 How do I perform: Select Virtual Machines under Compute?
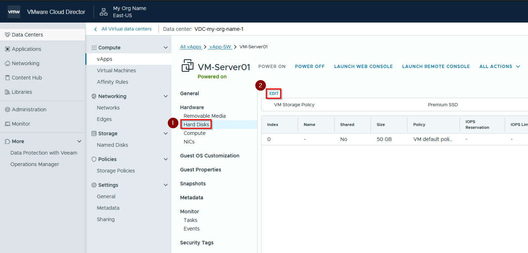pyautogui.click(x=116, y=70)
